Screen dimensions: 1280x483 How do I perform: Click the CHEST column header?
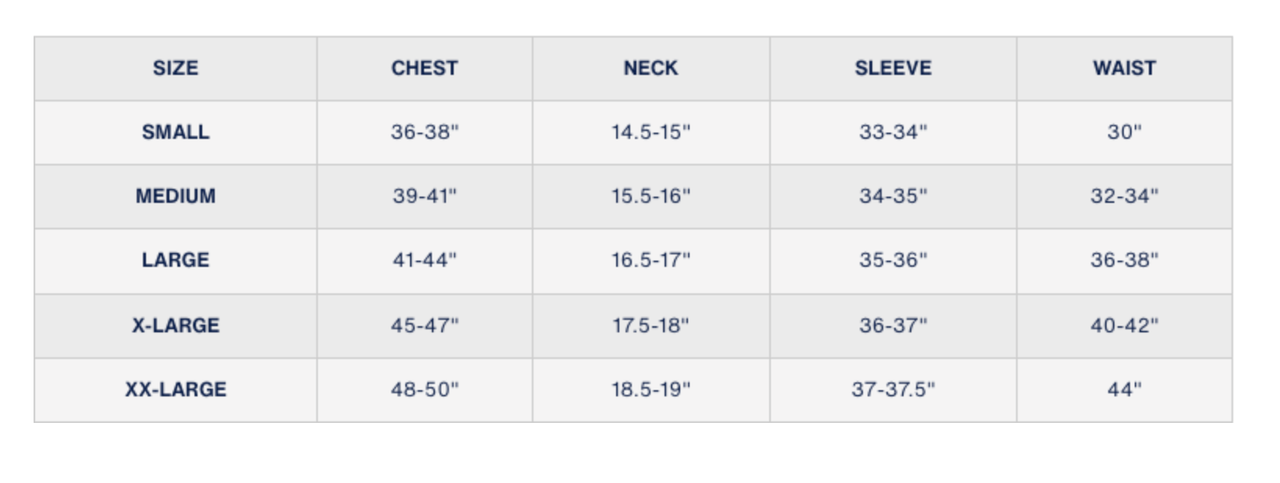pyautogui.click(x=425, y=69)
